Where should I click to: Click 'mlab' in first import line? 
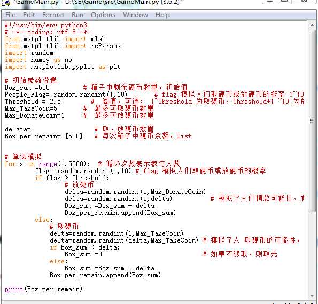click(98, 39)
